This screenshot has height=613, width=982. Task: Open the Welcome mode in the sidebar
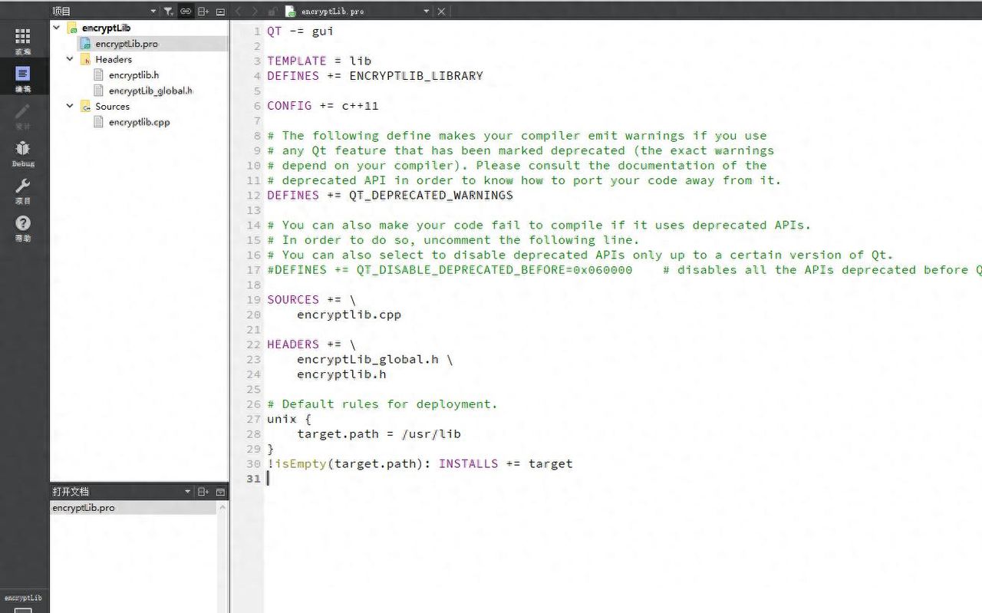[x=23, y=41]
